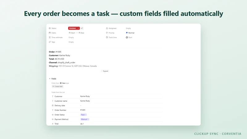Collapse the Fields section
The image size is (247, 139).
tap(50, 79)
